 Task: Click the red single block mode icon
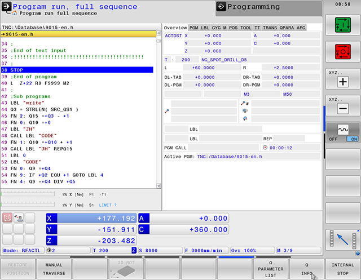(x=343, y=51)
